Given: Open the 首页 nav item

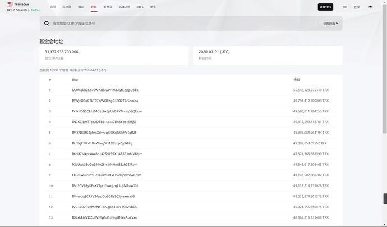Looking at the screenshot, I should (53, 7).
